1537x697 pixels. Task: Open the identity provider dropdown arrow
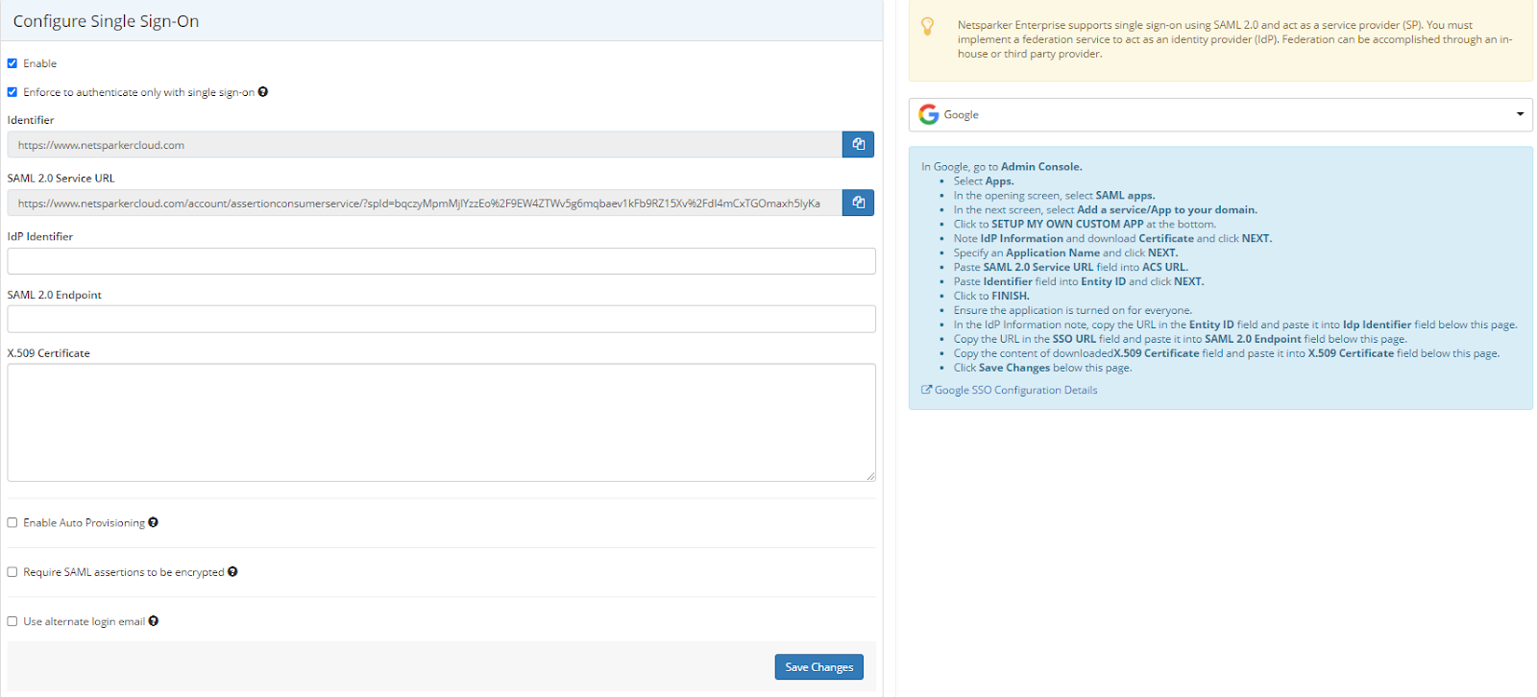click(1520, 114)
